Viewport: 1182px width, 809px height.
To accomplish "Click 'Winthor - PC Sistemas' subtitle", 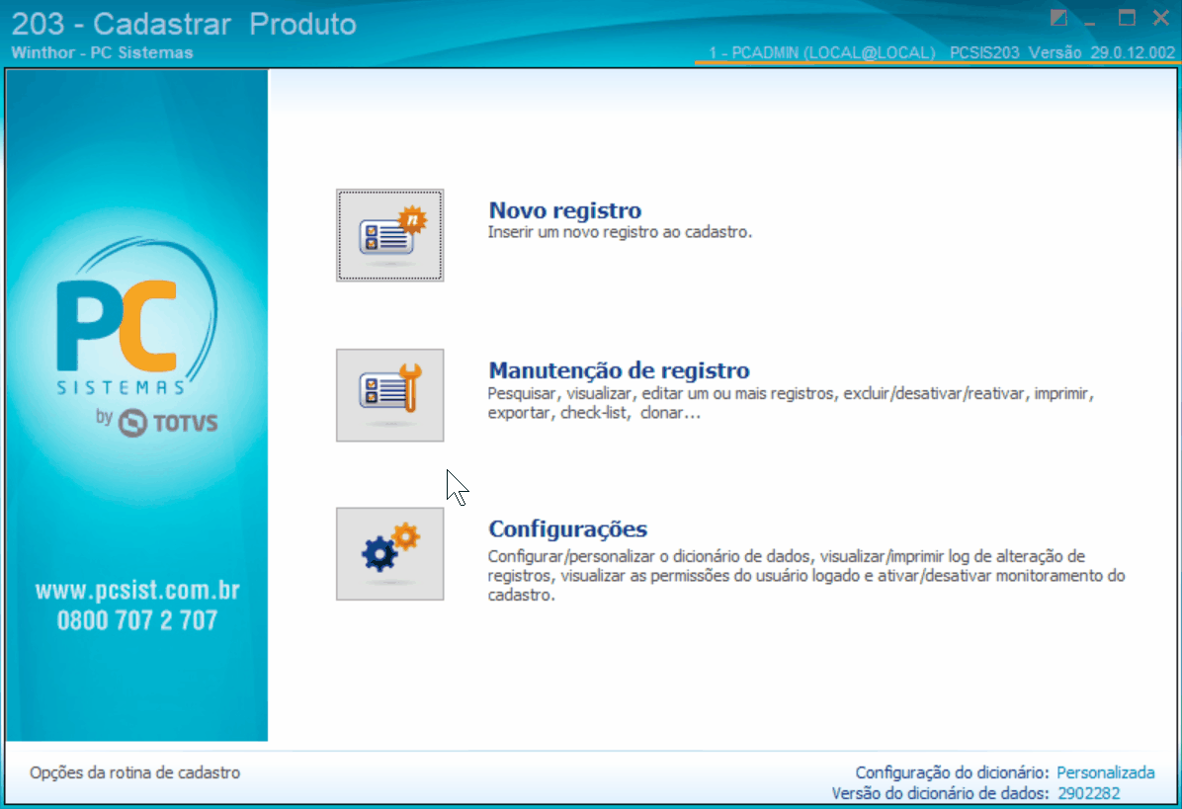I will coord(102,52).
